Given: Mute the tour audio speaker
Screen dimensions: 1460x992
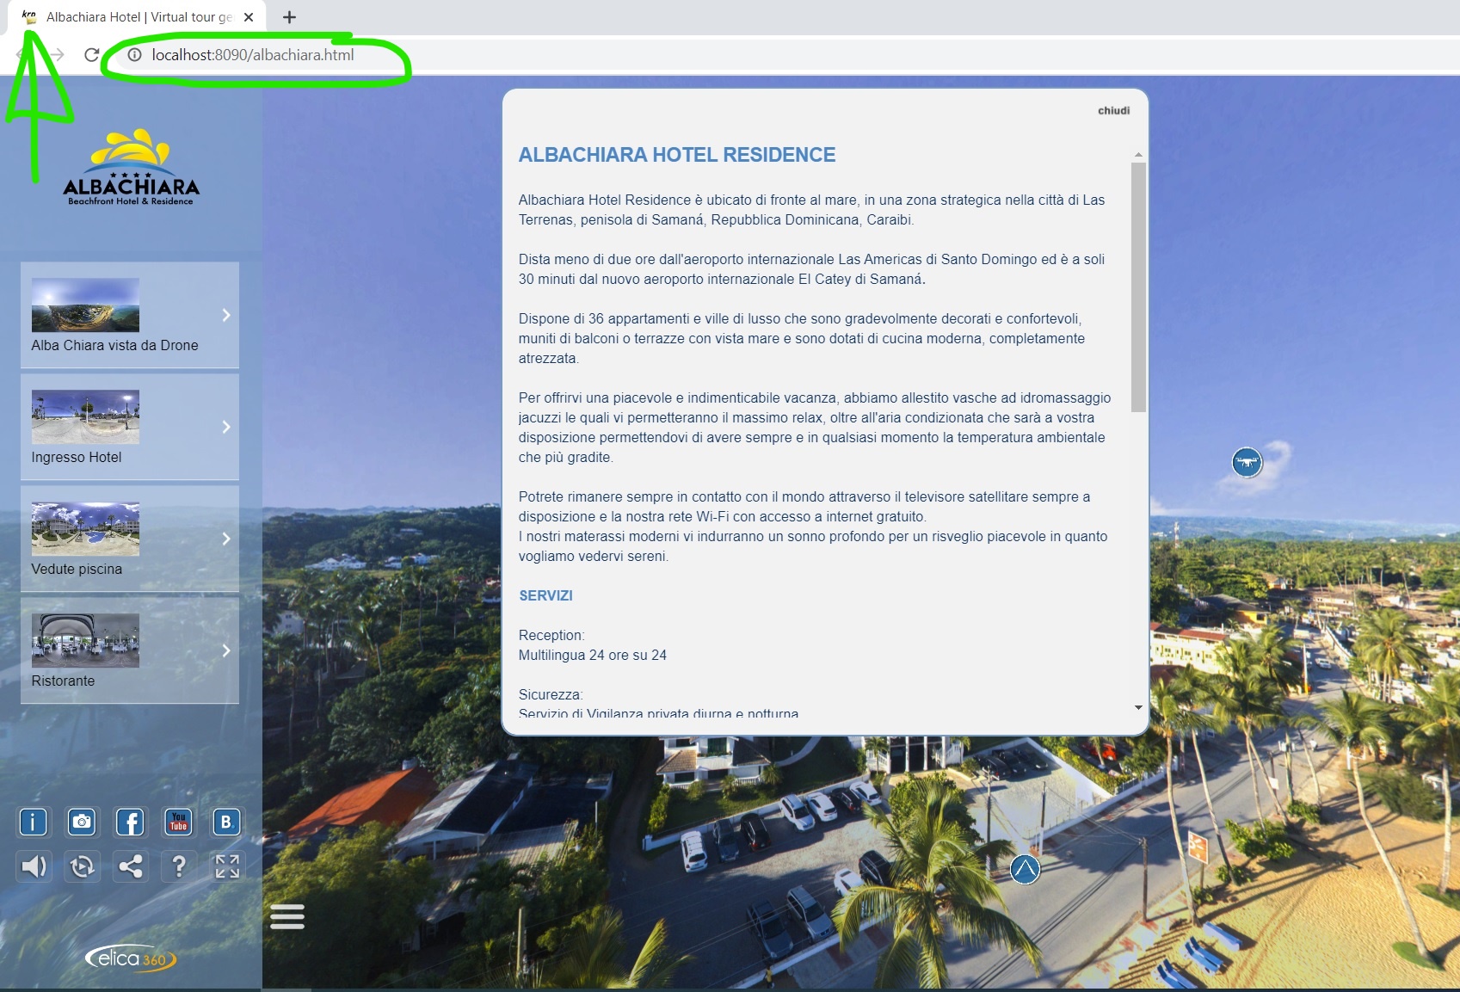Looking at the screenshot, I should click(x=34, y=866).
